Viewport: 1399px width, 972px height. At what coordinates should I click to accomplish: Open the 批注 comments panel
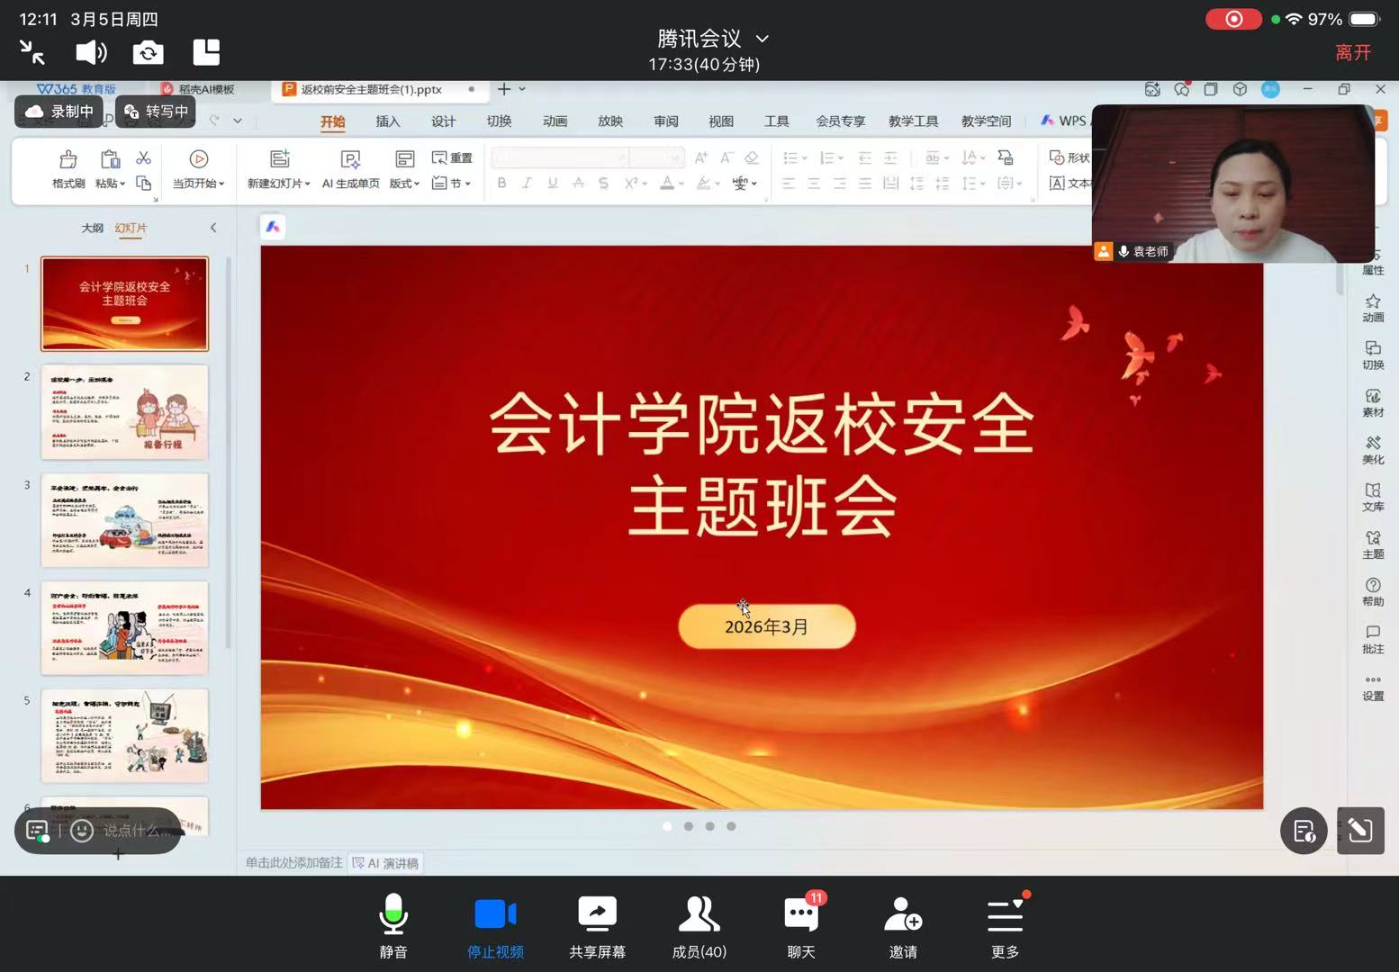1373,640
